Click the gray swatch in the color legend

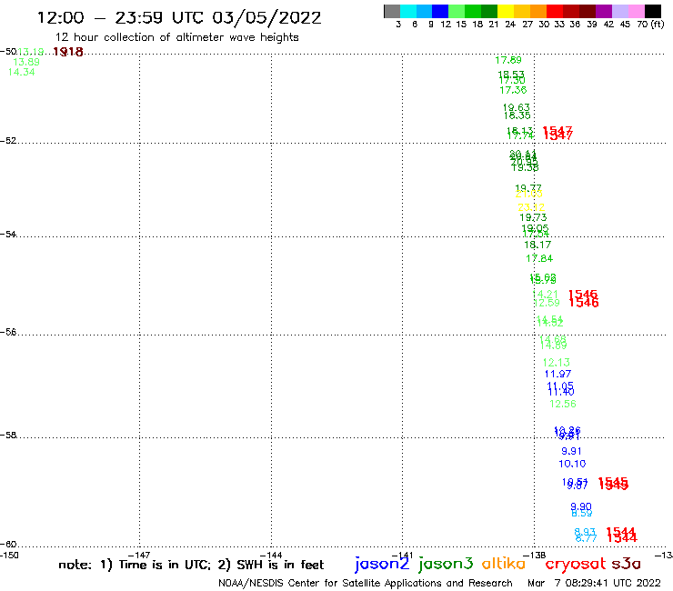[x=392, y=11]
